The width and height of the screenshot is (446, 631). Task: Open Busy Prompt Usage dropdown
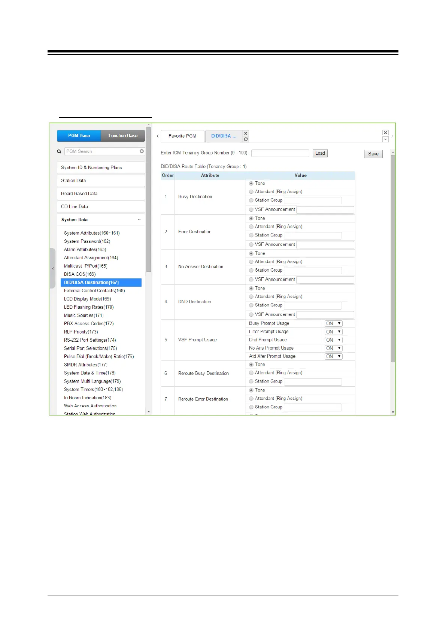(333, 324)
